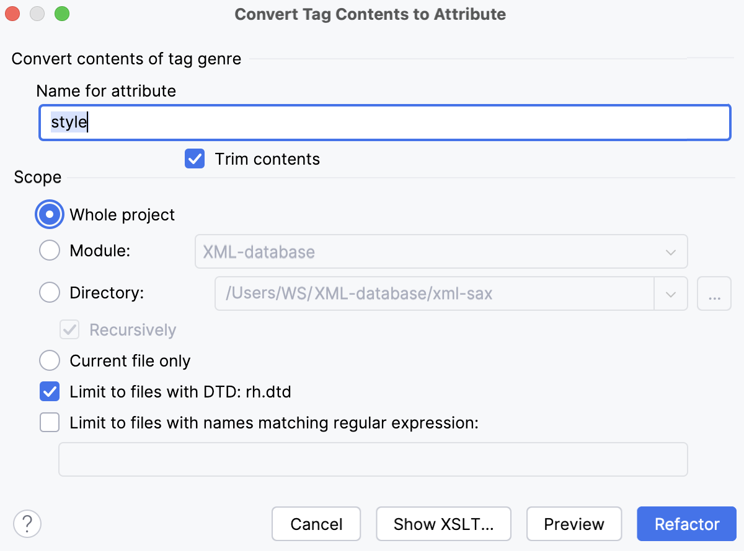Toggle the Recursively checkbox
The height and width of the screenshot is (551, 744).
click(69, 329)
